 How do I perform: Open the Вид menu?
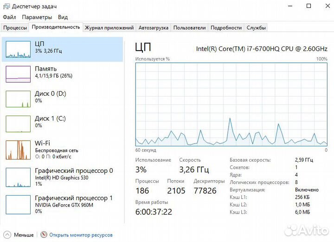tap(63, 17)
